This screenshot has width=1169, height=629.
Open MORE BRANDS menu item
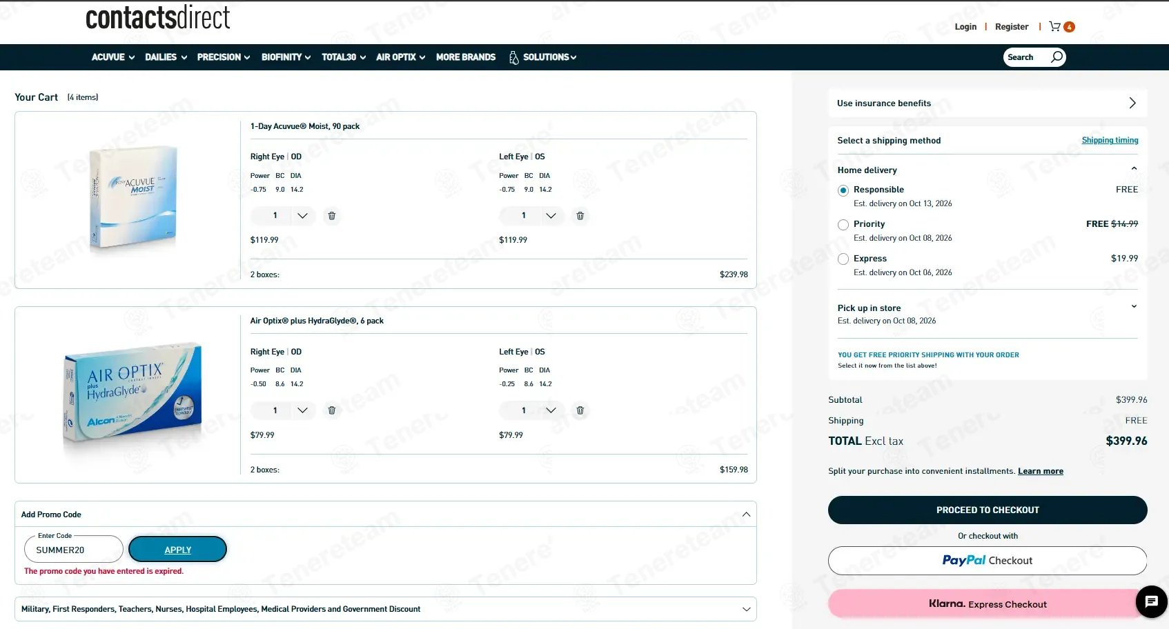pyautogui.click(x=466, y=57)
